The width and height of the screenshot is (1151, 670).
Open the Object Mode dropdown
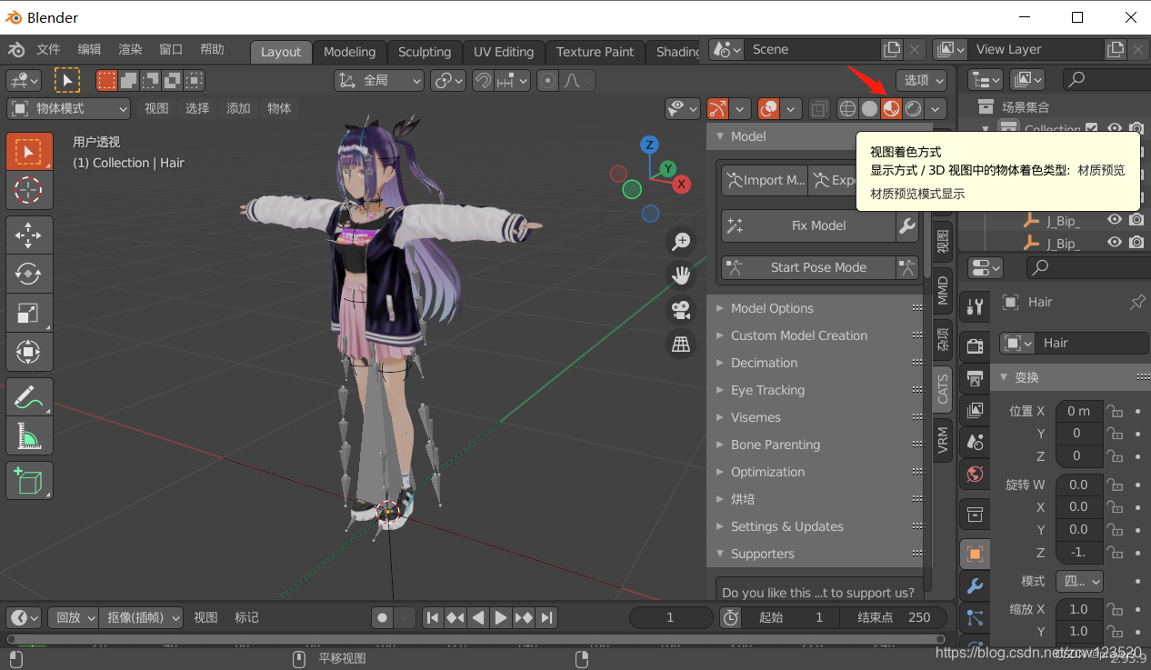coord(70,108)
